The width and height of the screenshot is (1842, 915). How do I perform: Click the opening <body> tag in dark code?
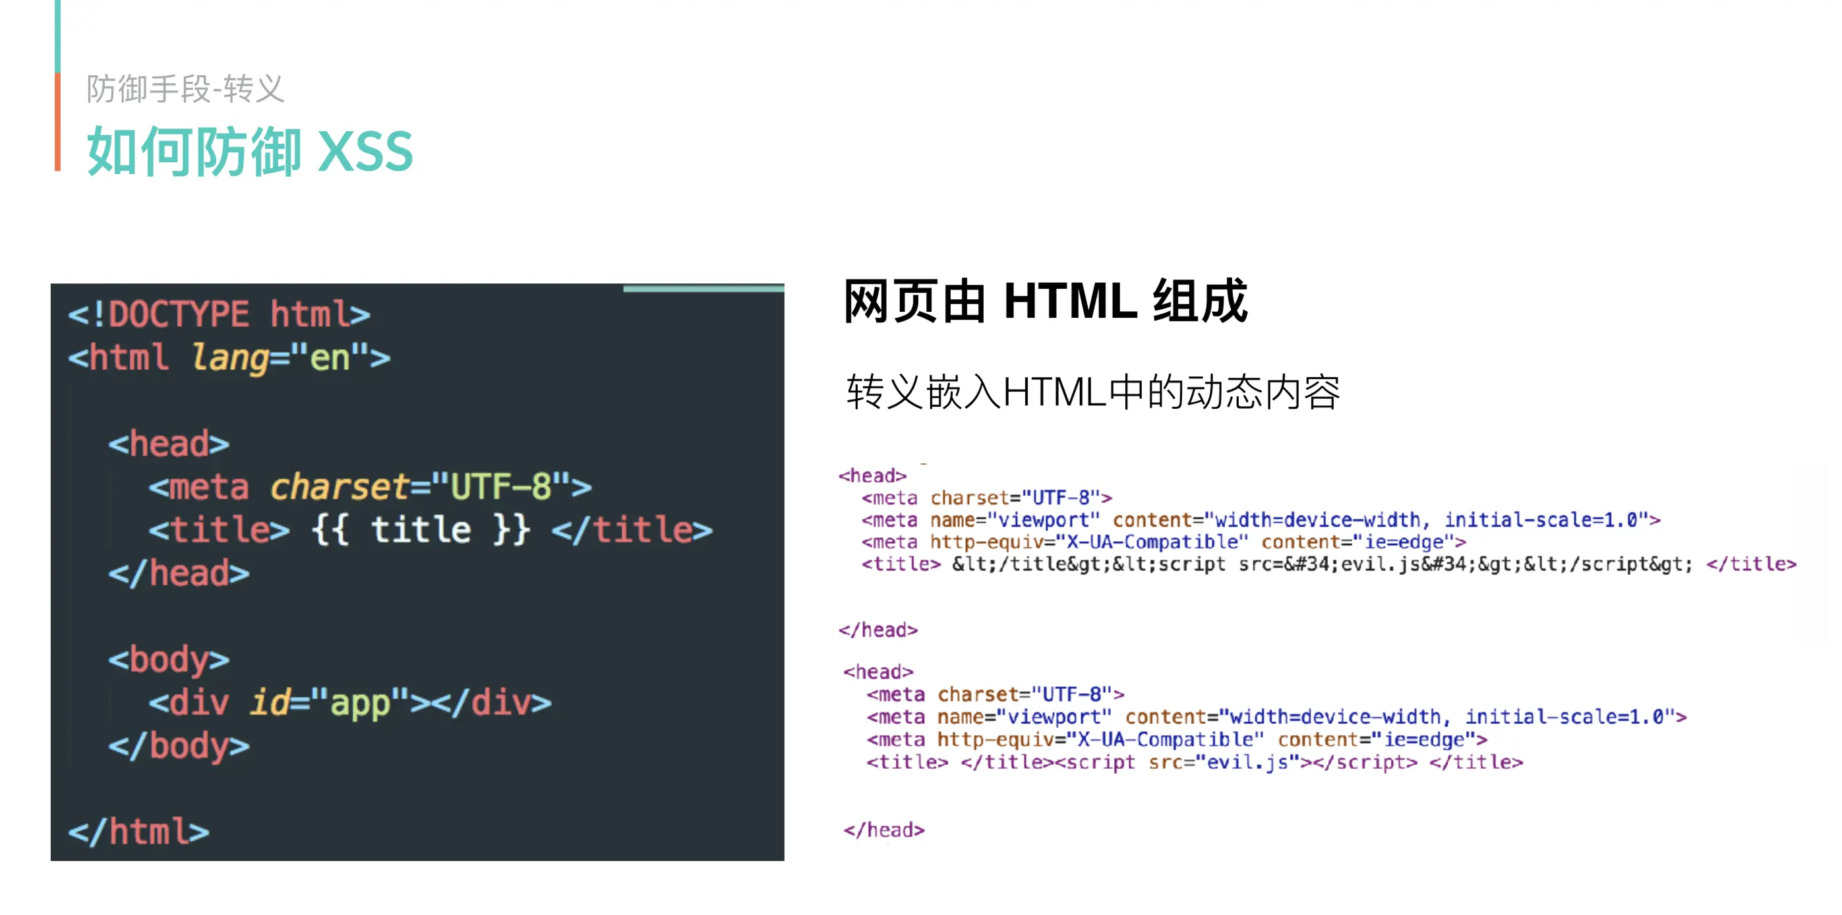pyautogui.click(x=169, y=659)
